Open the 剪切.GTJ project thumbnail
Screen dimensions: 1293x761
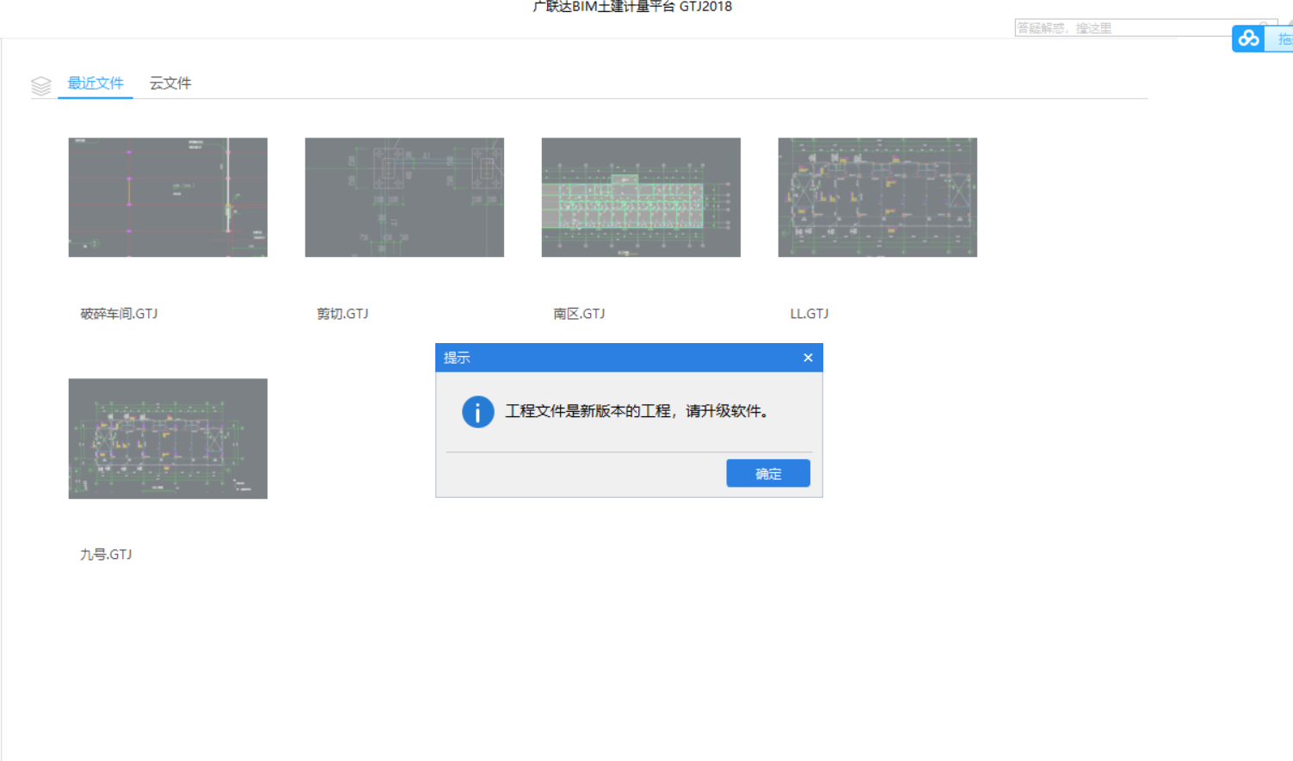[404, 197]
